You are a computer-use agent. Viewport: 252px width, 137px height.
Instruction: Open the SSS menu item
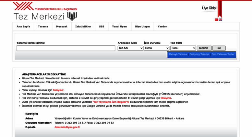[x=102, y=27]
